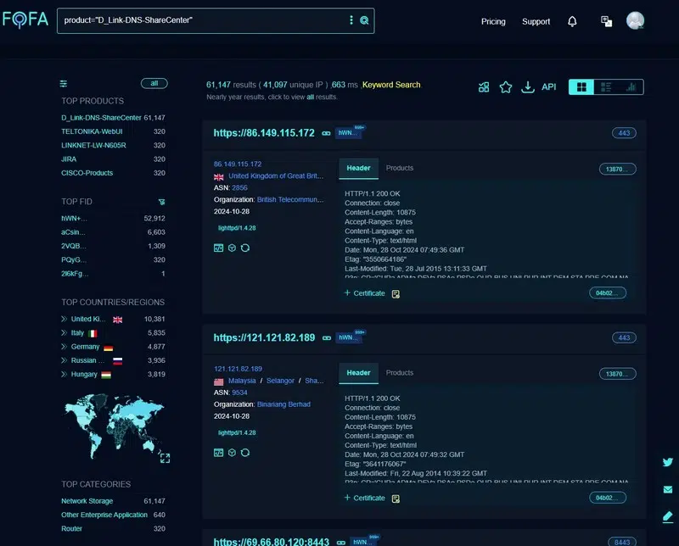Click the Twitter share icon

[x=667, y=462]
